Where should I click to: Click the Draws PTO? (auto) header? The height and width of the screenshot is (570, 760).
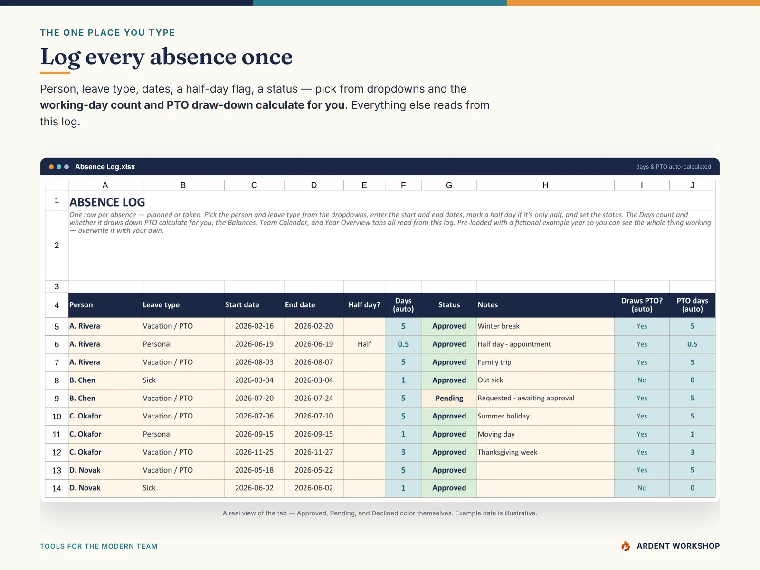pos(642,305)
